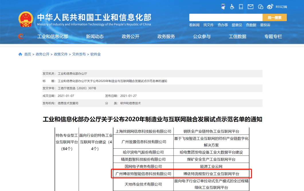Viewport: 304px width, 191px height.
Task: Click the 广州博依特智能信息科技有限公司 cell
Action: (x=143, y=174)
